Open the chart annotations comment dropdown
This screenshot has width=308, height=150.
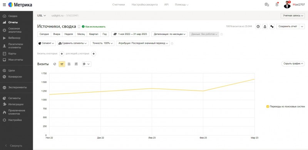86,64
